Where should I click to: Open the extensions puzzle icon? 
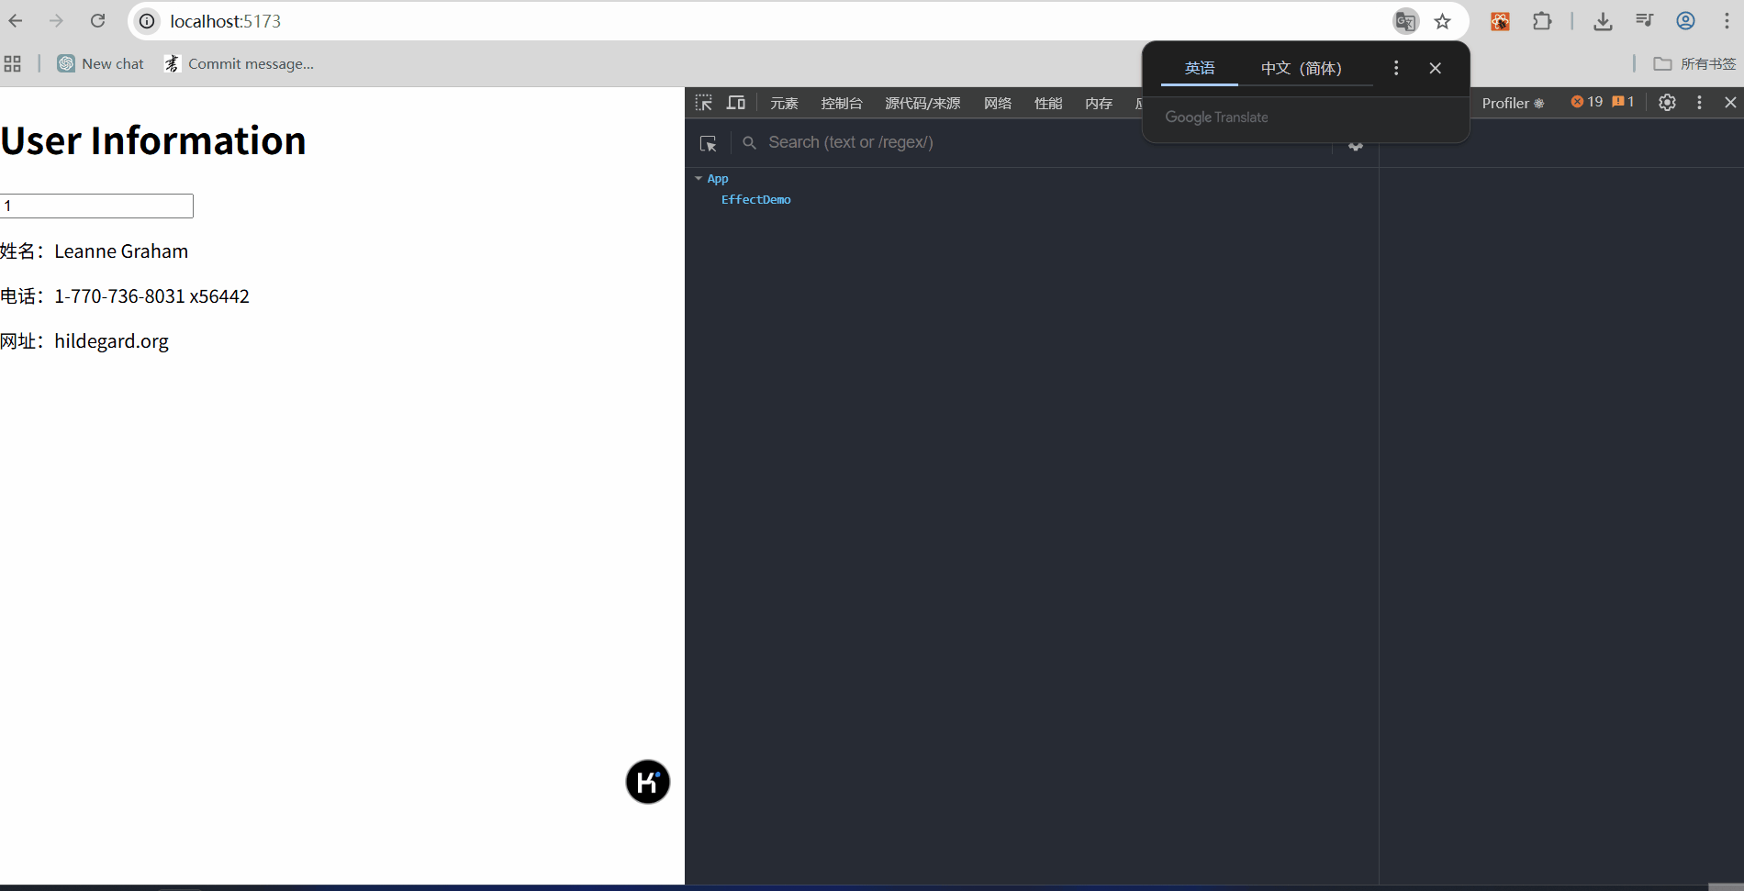tap(1542, 21)
